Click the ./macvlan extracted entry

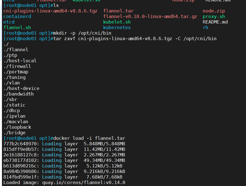[16, 122]
